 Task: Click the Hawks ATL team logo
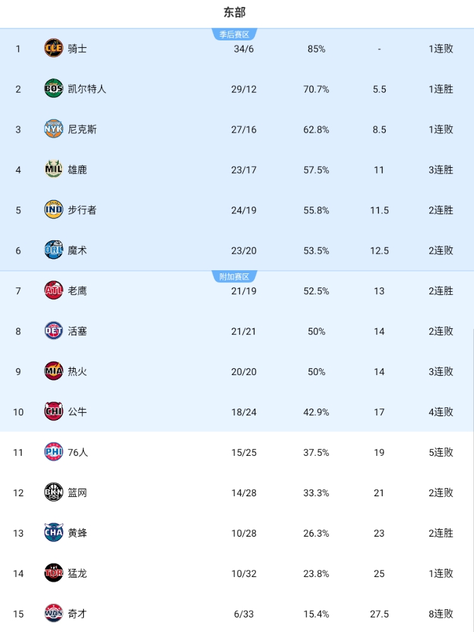tap(54, 290)
